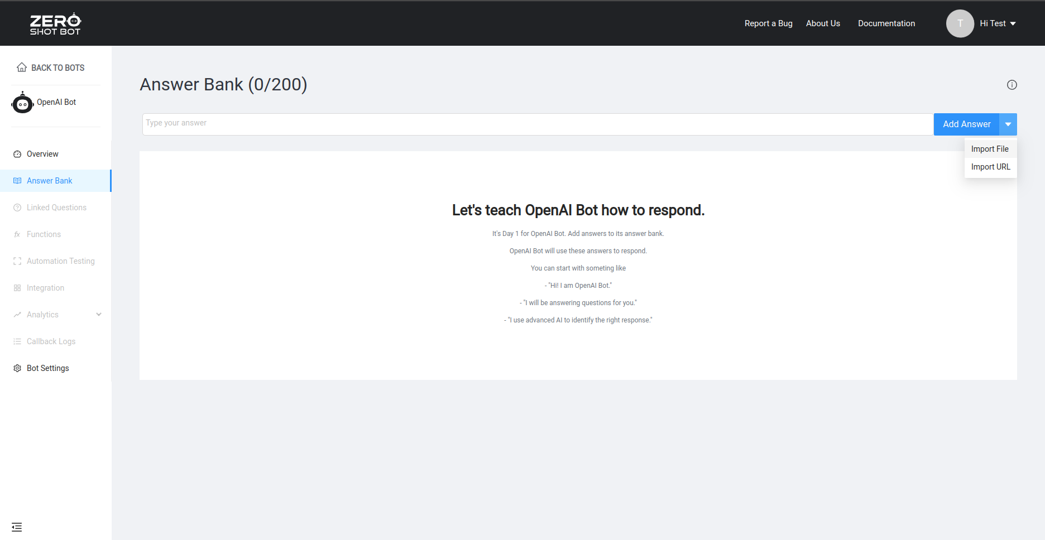Image resolution: width=1045 pixels, height=540 pixels.
Task: Click the Type your answer input field
Action: coord(537,124)
